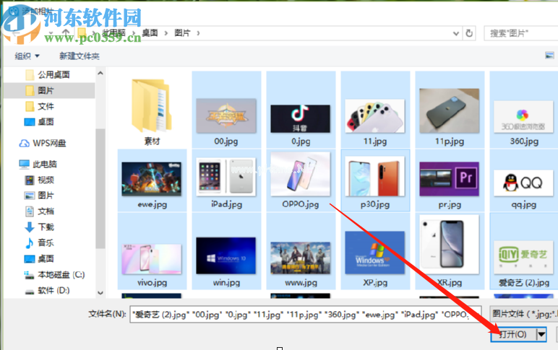Open the 图片文件 file type filter dropdown
This screenshot has width=558, height=350.
[522, 314]
